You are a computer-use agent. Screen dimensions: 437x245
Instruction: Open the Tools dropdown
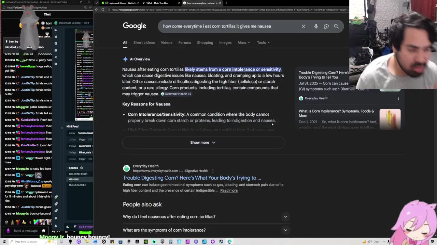coord(263,43)
